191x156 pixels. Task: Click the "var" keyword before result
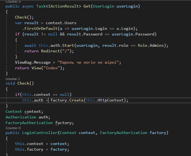click(x=19, y=23)
